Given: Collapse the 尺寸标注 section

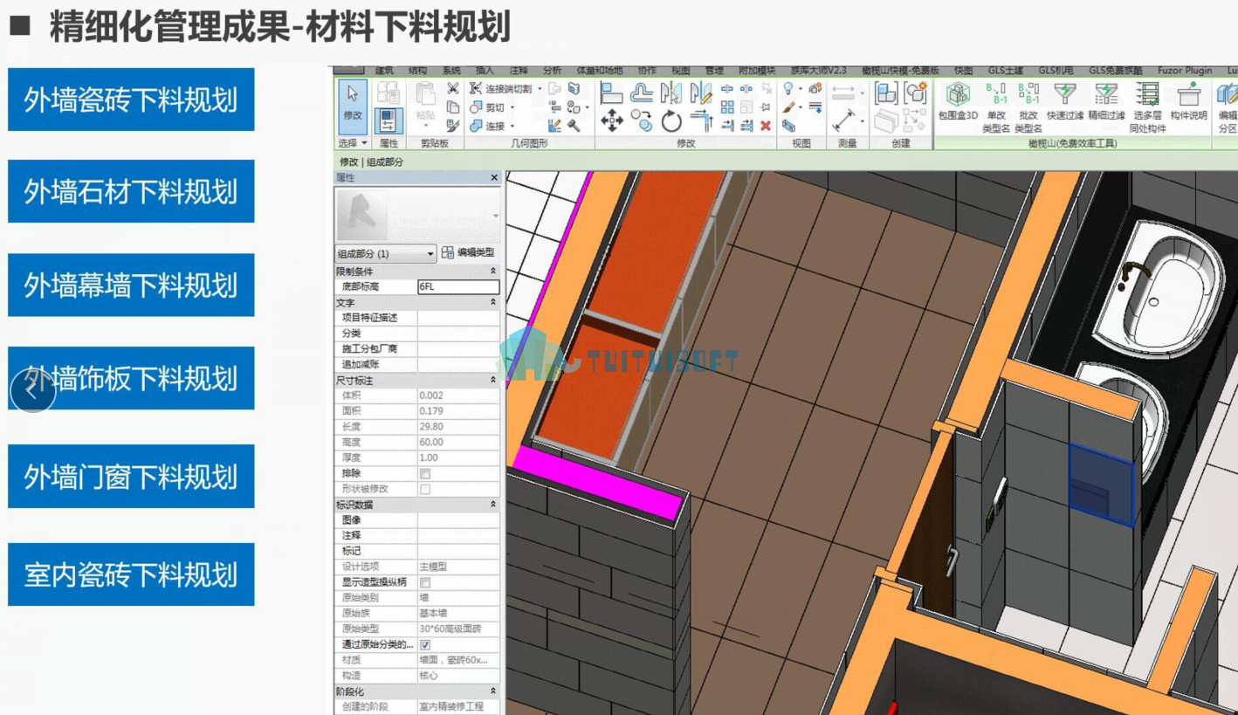Looking at the screenshot, I should point(493,381).
